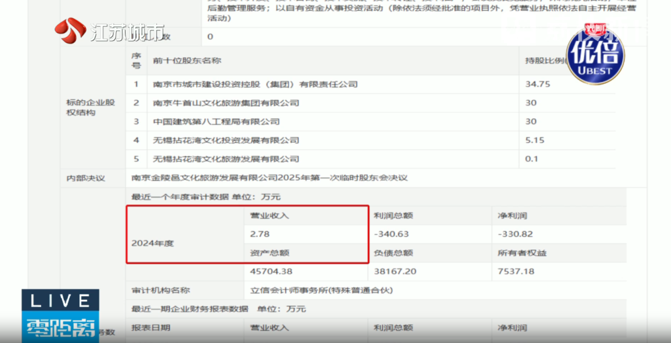Click the 持股比例 column header
The width and height of the screenshot is (671, 343).
click(x=544, y=61)
